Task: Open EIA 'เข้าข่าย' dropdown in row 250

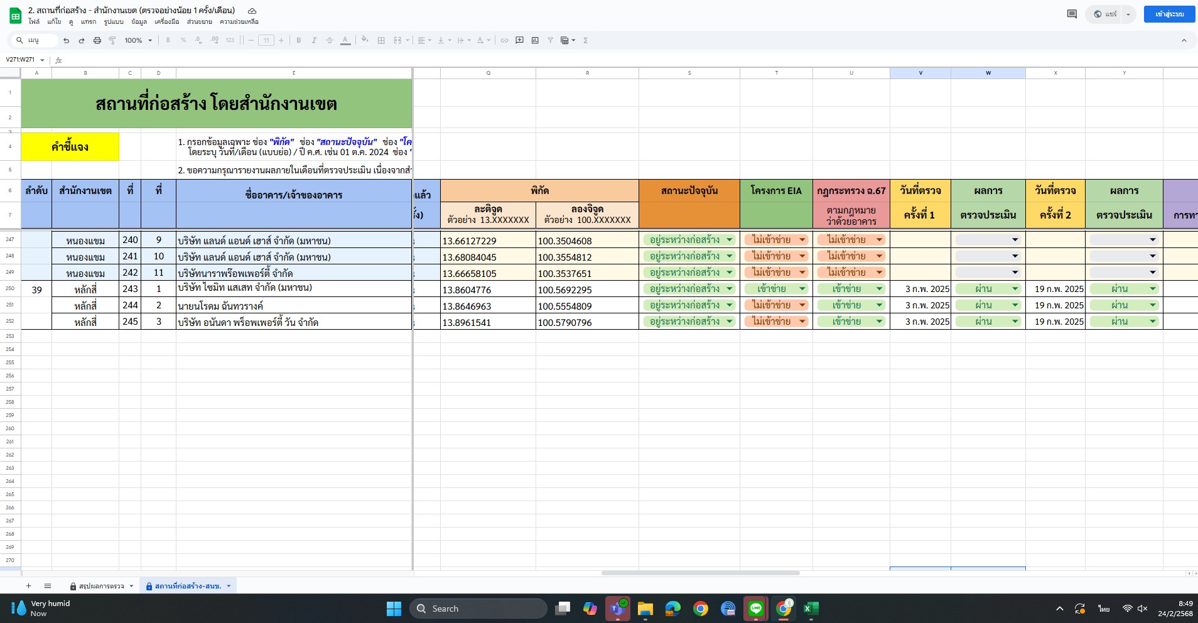Action: tap(802, 289)
